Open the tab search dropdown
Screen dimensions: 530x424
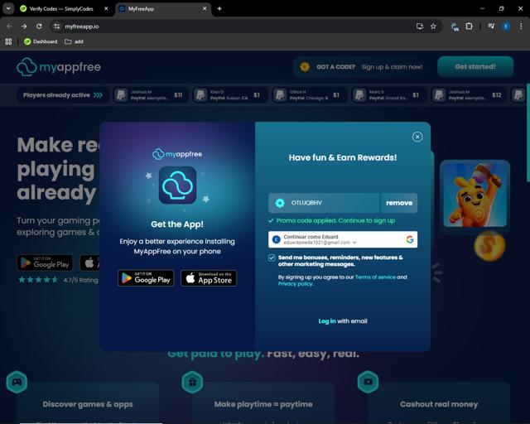tap(8, 9)
